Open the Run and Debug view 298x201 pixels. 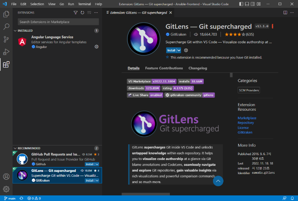6,52
